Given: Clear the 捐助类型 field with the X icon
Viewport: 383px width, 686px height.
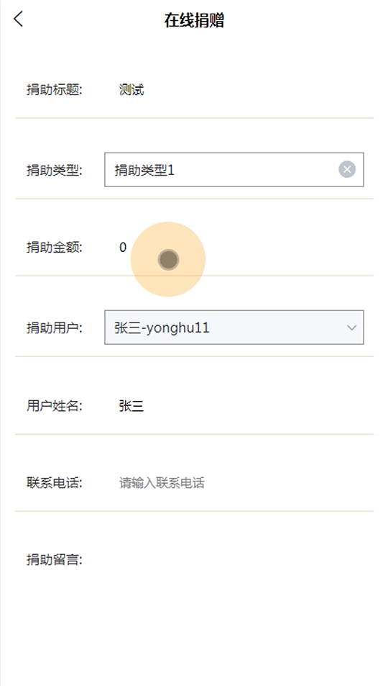Looking at the screenshot, I should click(347, 169).
